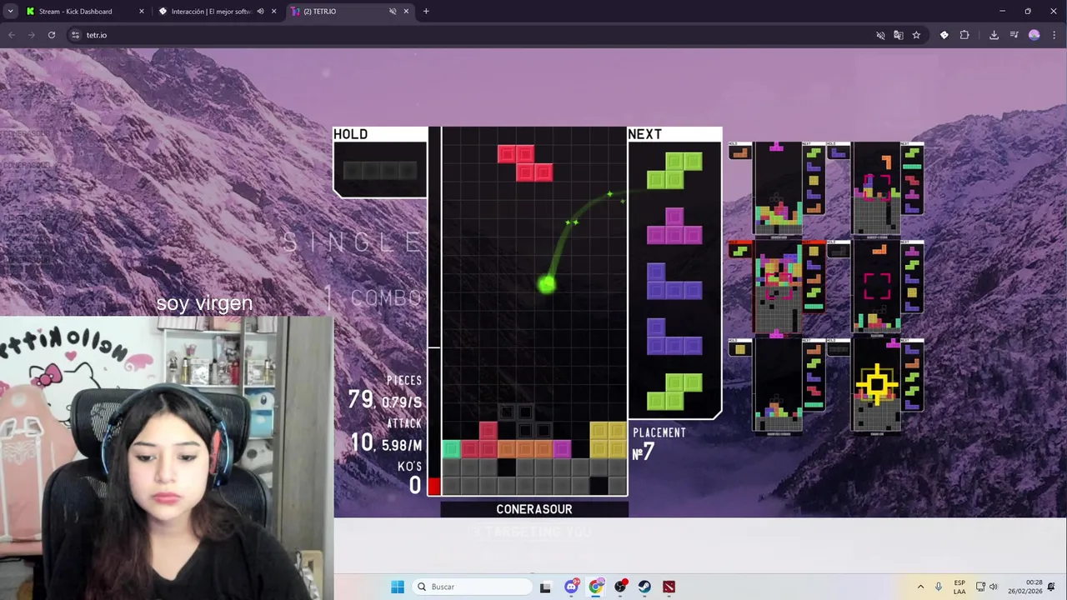Viewport: 1067px width, 600px height.
Task: Click the microphone tray icon
Action: pyautogui.click(x=939, y=587)
